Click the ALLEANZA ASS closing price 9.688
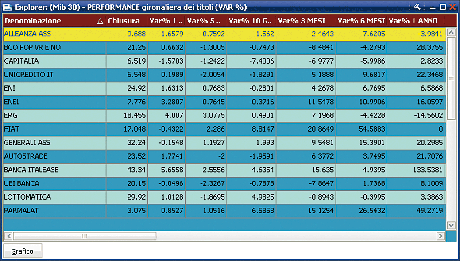Screen dimensions: 460x261 136,34
